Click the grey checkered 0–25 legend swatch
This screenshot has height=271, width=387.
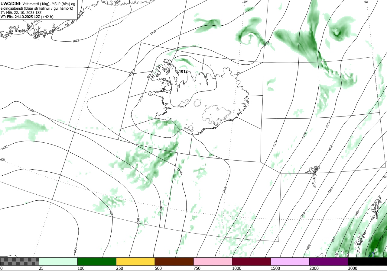tap(19, 261)
